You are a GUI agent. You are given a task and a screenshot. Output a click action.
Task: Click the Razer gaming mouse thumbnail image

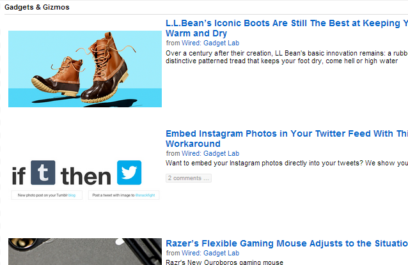85,252
